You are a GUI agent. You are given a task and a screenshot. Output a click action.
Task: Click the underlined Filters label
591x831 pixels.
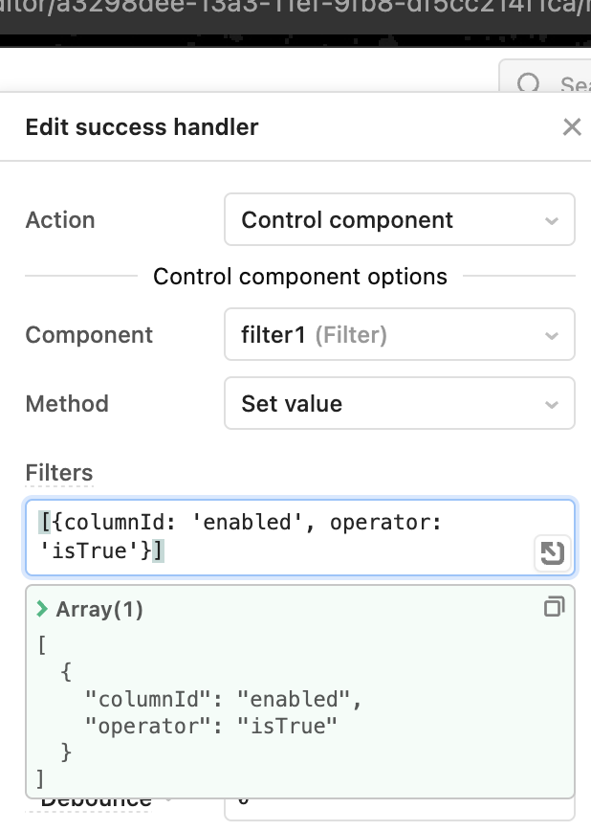pyautogui.click(x=58, y=472)
